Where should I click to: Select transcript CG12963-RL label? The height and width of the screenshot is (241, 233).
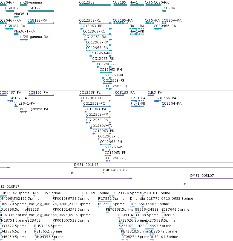[90, 20]
